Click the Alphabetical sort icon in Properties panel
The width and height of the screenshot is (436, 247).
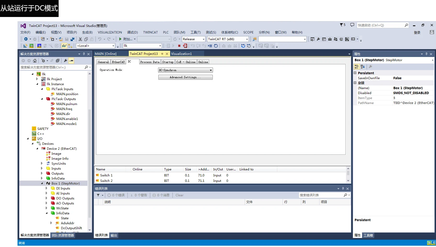[363, 67]
